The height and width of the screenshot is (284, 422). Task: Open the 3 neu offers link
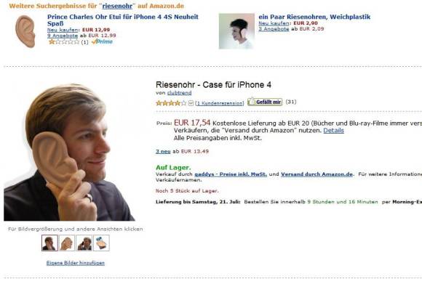(163, 151)
